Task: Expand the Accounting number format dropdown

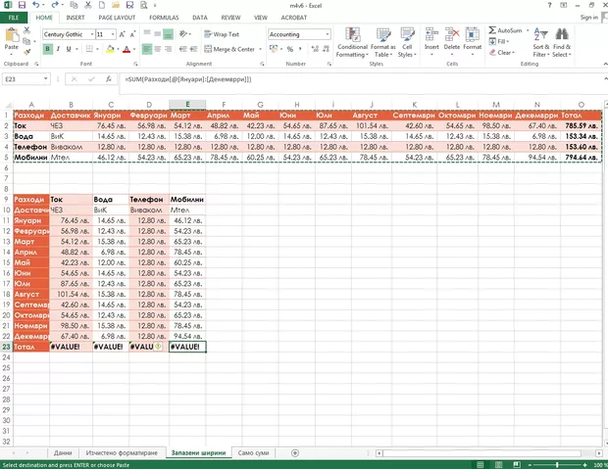Action: tap(328, 34)
